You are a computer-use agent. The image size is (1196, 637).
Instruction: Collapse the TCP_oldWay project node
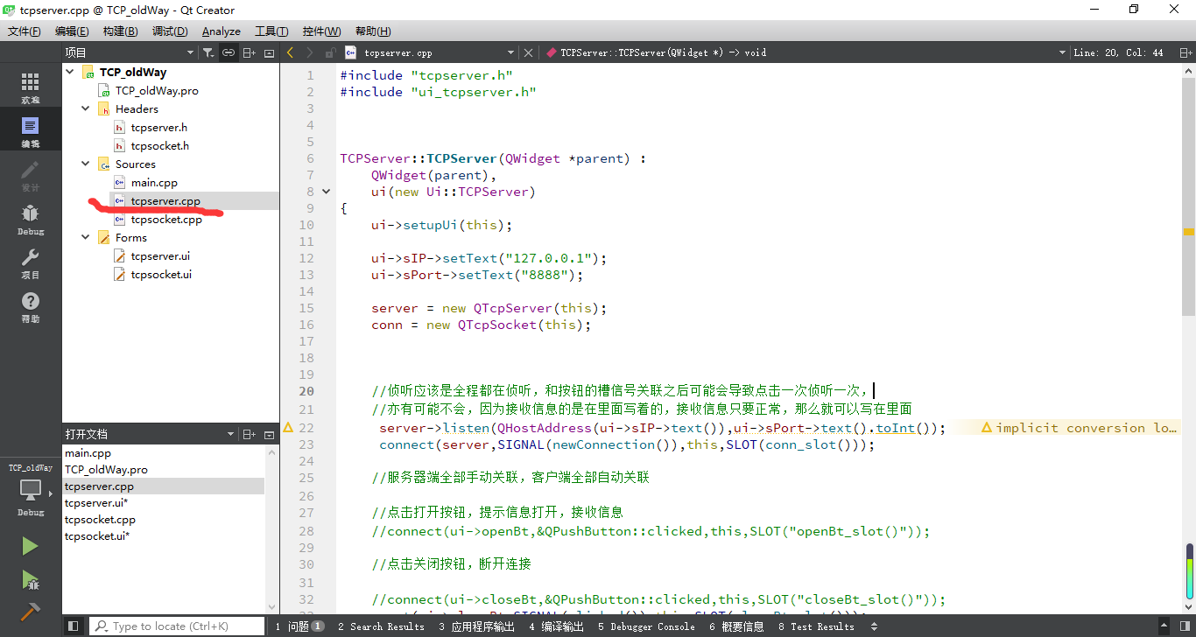pos(70,72)
